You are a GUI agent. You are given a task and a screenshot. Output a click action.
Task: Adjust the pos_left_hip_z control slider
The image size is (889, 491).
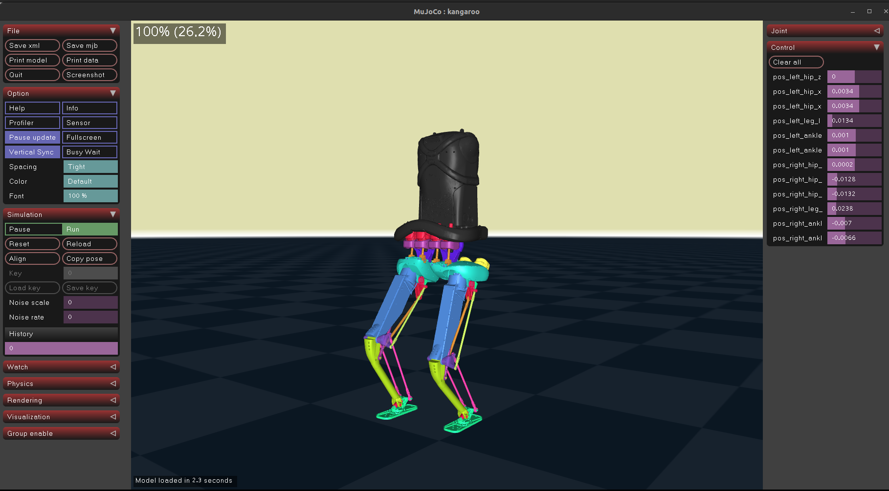[x=854, y=77]
